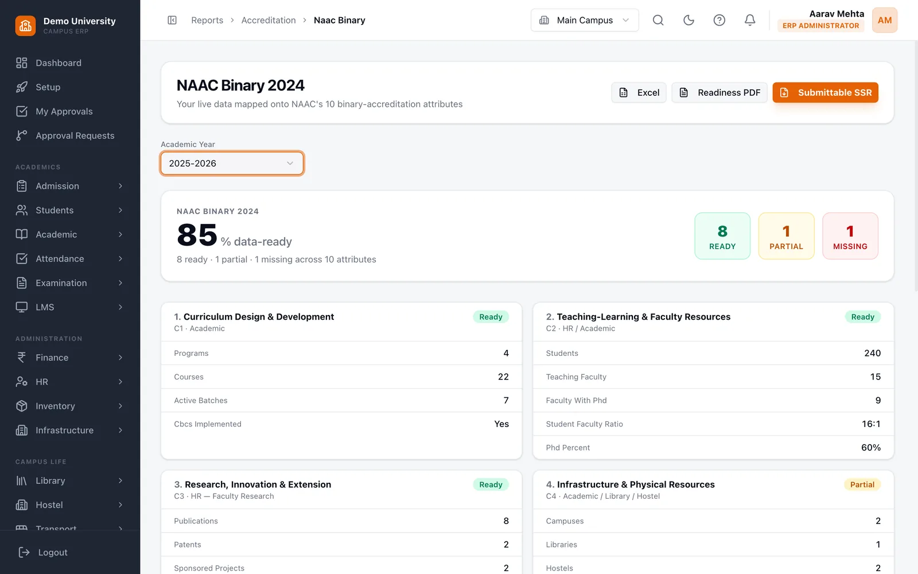
Task: Click the 8 Ready summary tile
Action: (722, 236)
